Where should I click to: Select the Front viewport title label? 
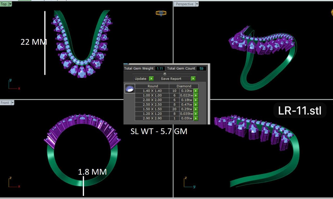[x=5, y=103]
